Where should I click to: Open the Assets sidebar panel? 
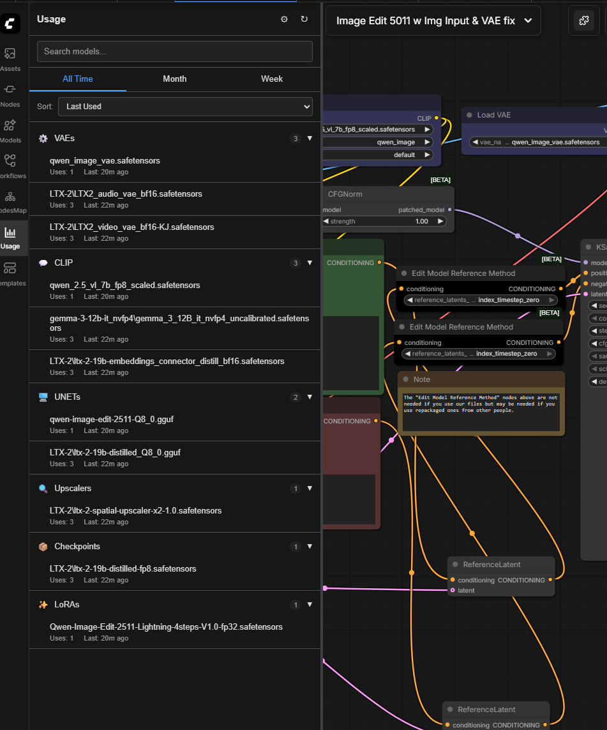[x=10, y=59]
